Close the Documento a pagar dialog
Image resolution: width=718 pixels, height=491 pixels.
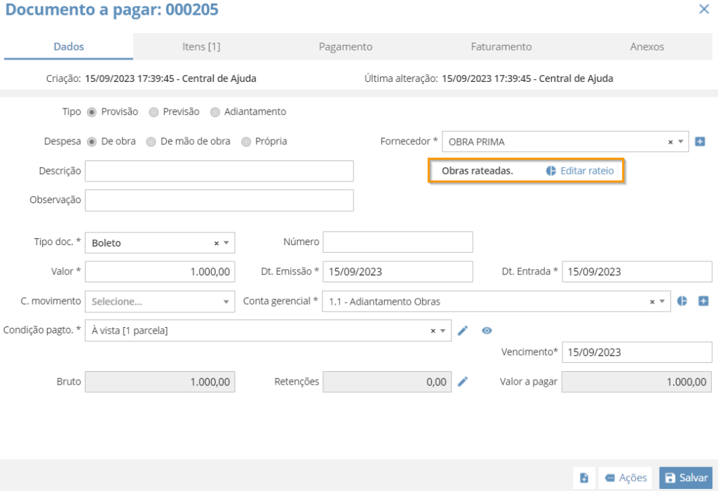point(704,8)
